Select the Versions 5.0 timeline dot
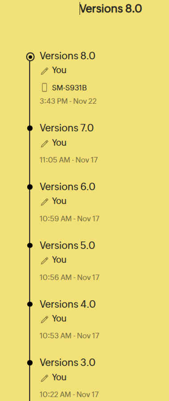 click(x=30, y=246)
